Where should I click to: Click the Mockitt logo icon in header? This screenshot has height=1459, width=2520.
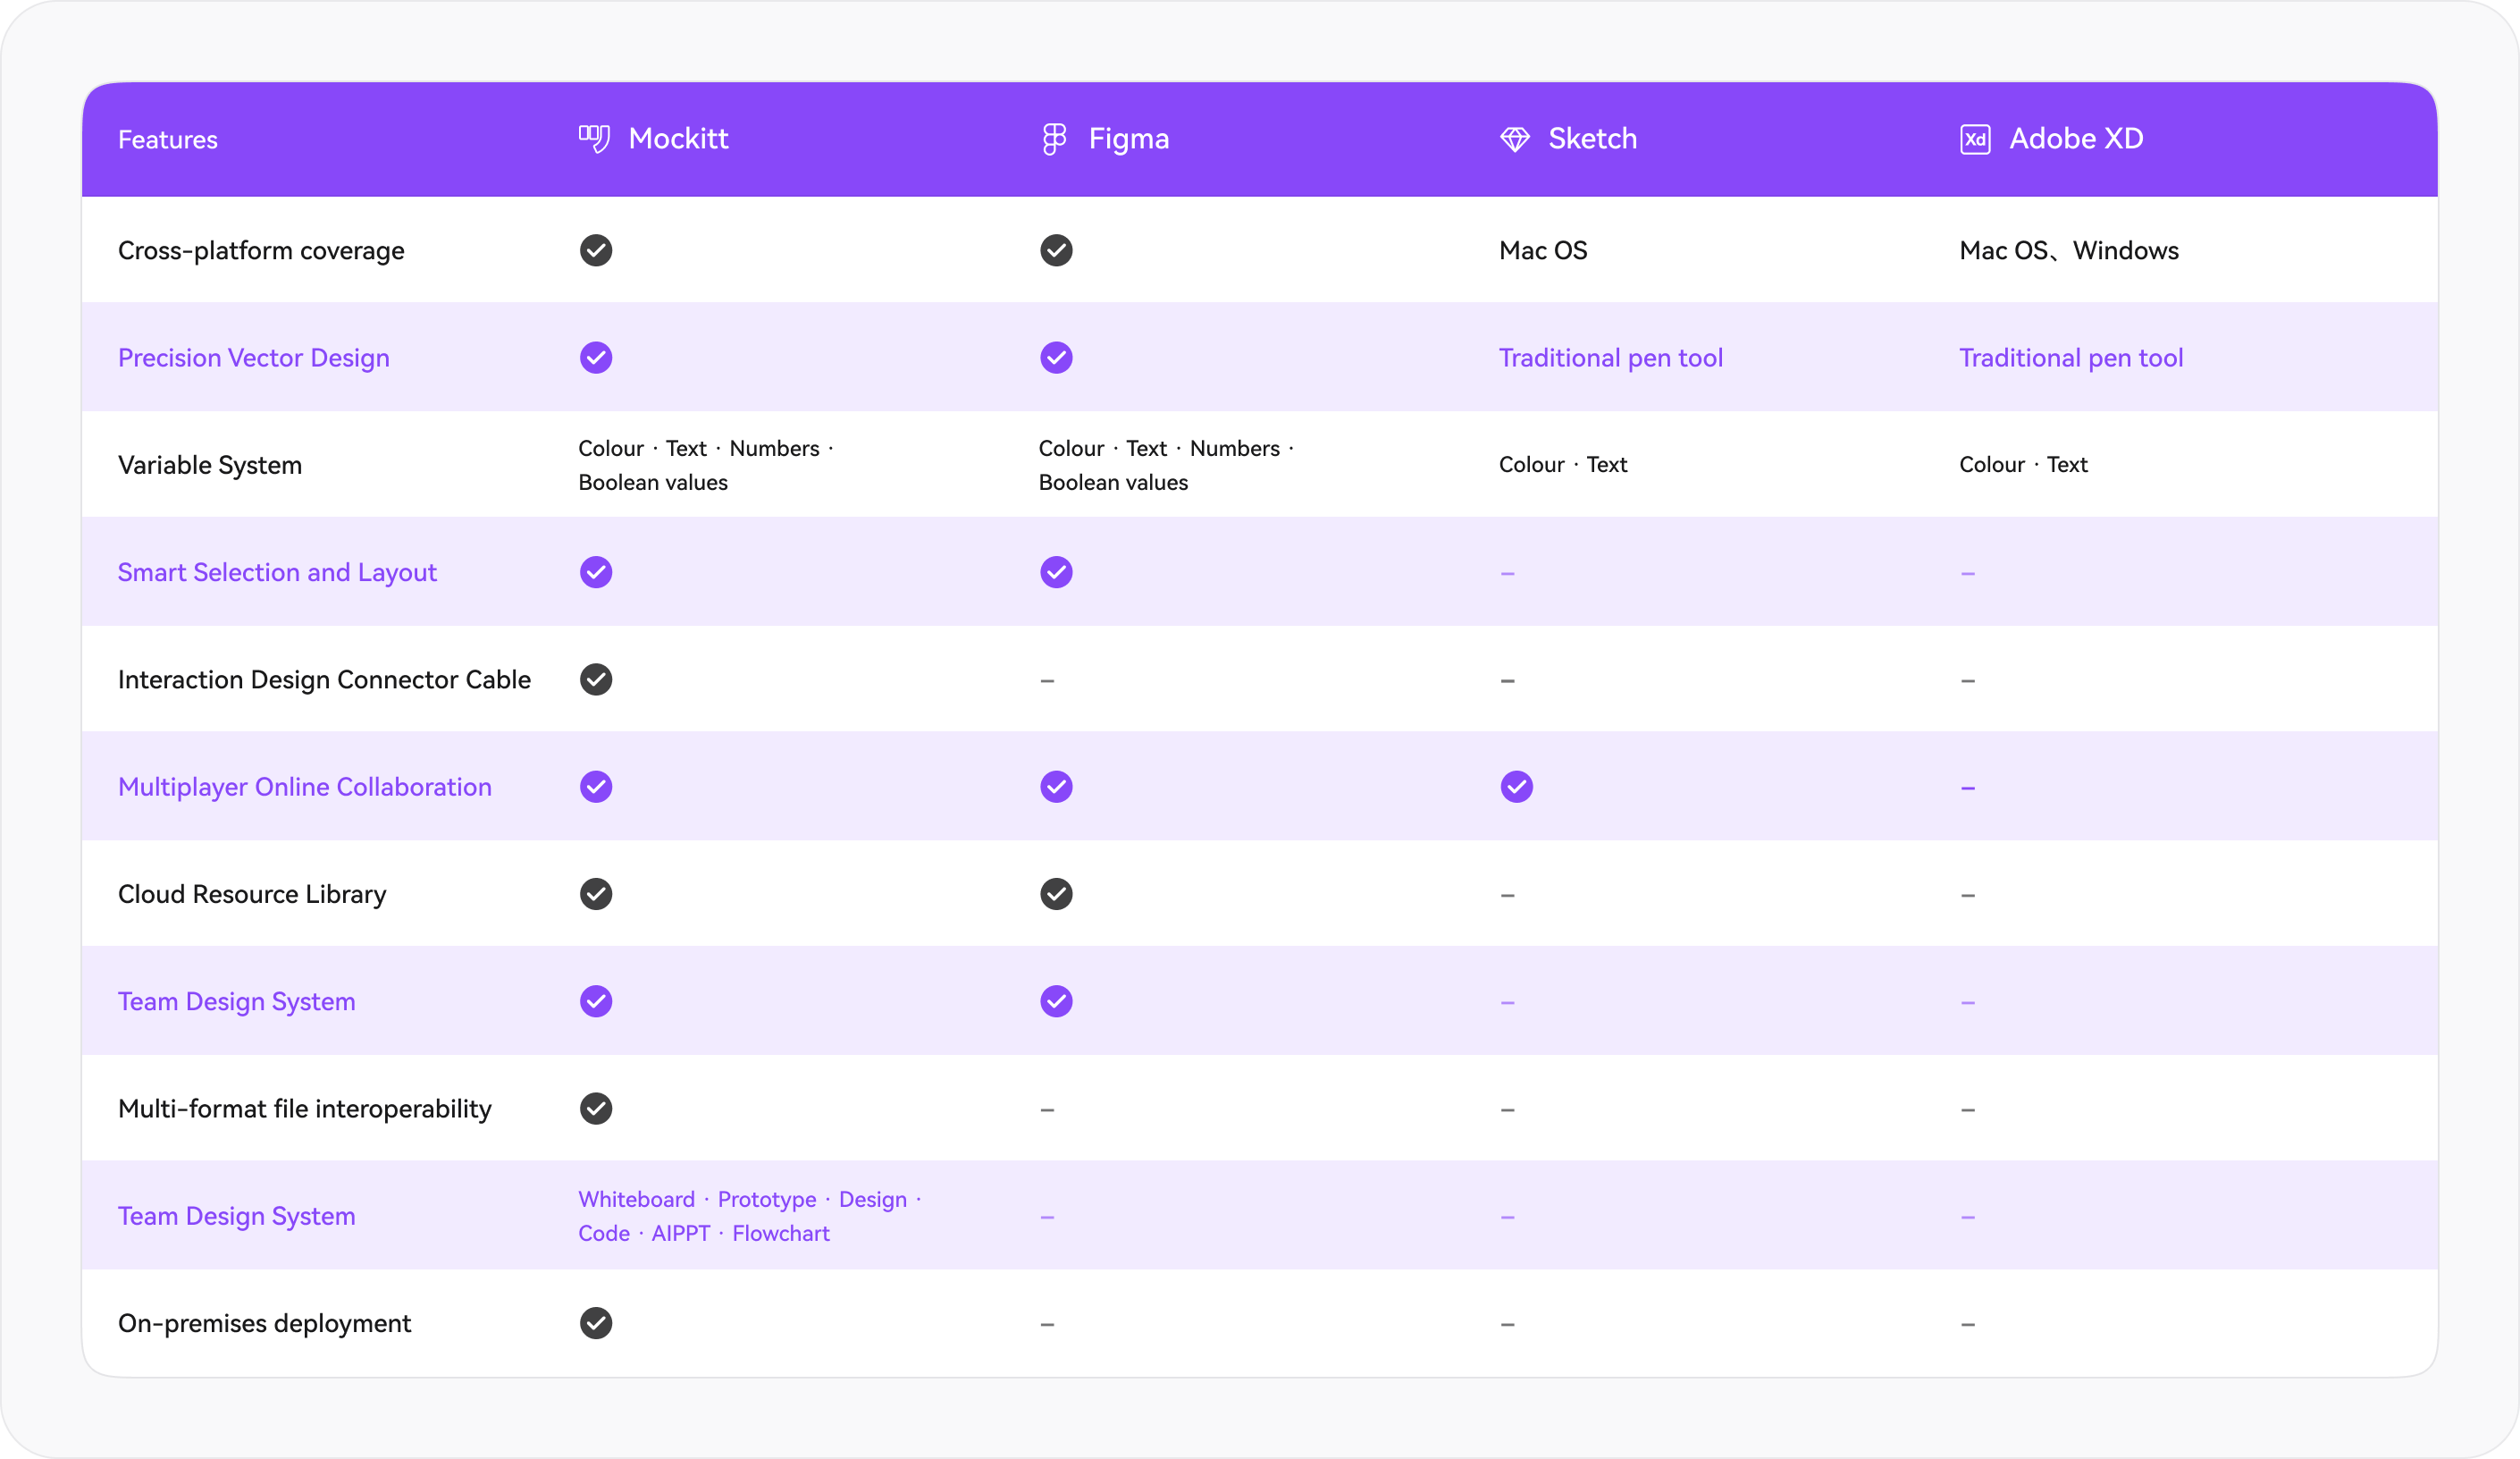(x=594, y=138)
